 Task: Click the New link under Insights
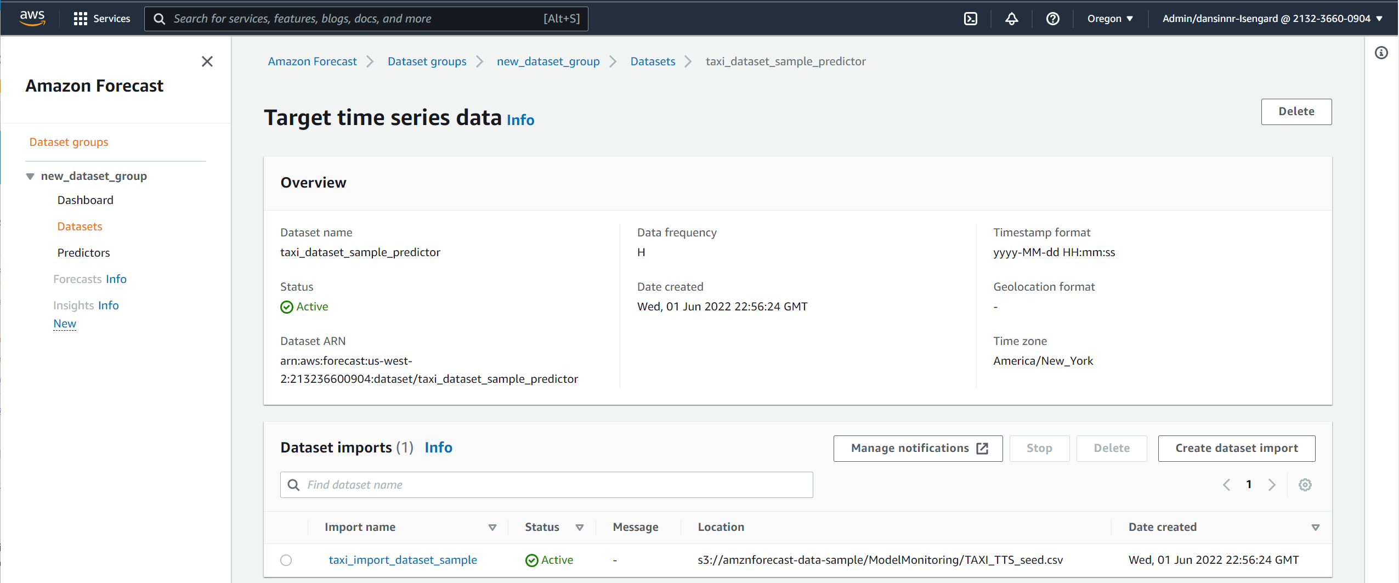point(64,324)
